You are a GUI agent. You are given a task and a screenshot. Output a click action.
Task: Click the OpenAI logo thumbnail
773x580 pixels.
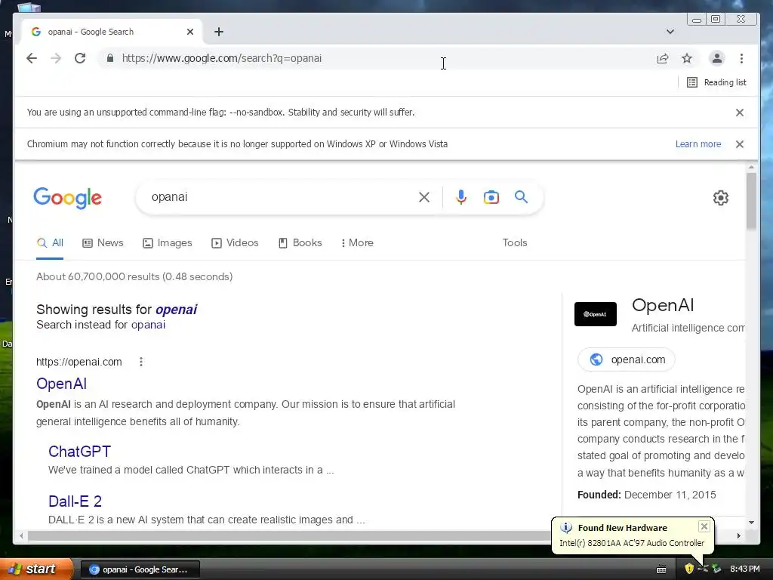[x=595, y=314]
